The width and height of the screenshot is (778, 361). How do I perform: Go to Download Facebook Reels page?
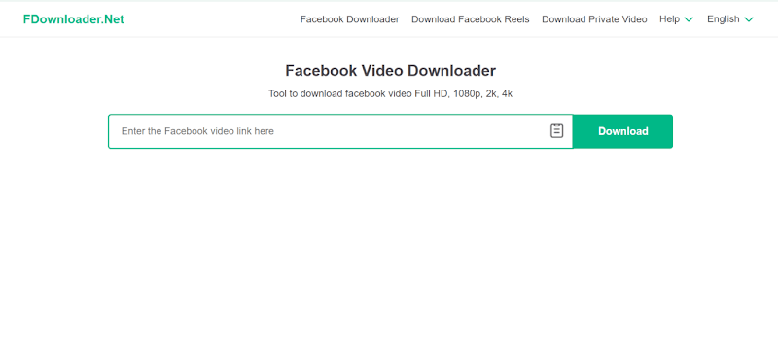[x=471, y=19]
